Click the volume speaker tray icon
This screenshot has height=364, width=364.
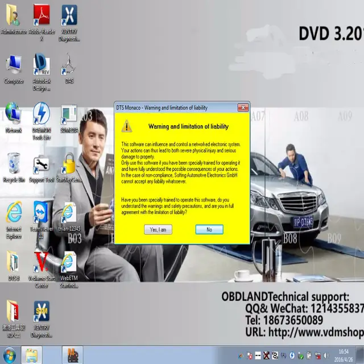coord(326,355)
